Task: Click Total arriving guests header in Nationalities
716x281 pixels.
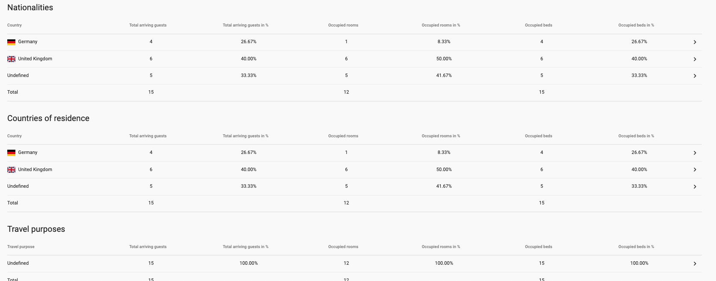Action: point(148,25)
